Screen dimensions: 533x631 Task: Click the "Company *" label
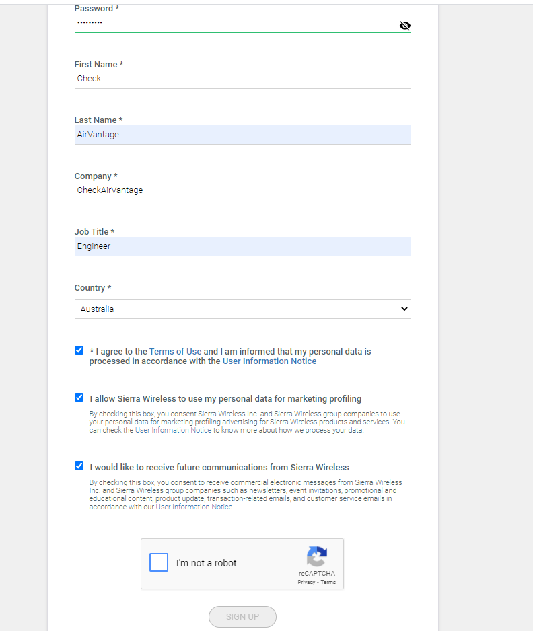96,176
